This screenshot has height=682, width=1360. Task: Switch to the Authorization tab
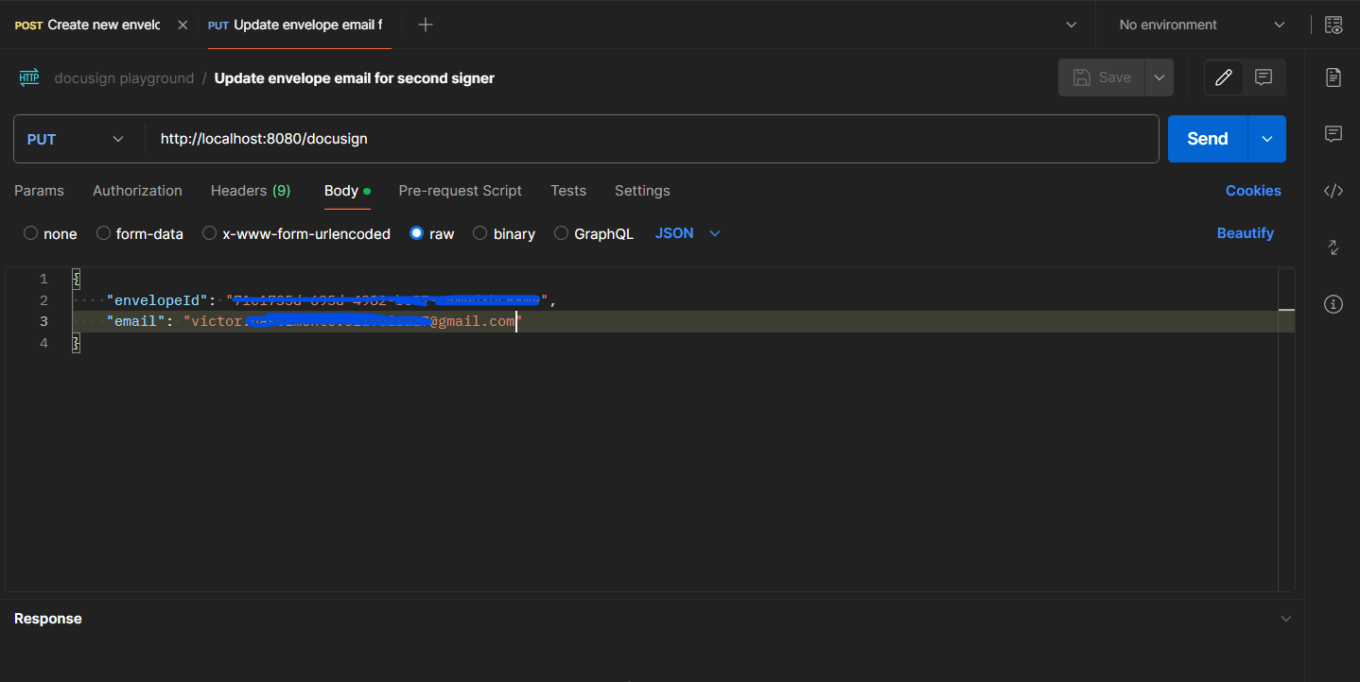tap(137, 191)
